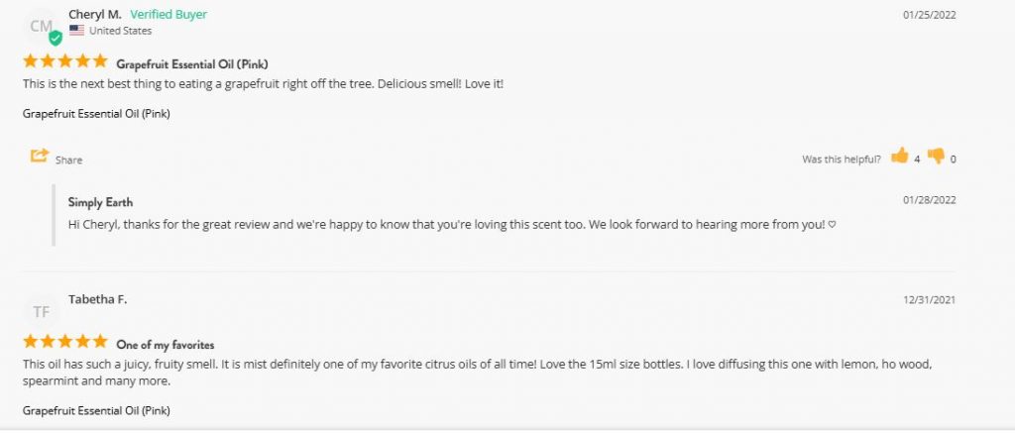Click the Verified Buyer label
Image resolution: width=1015 pixels, height=434 pixels.
[169, 14]
